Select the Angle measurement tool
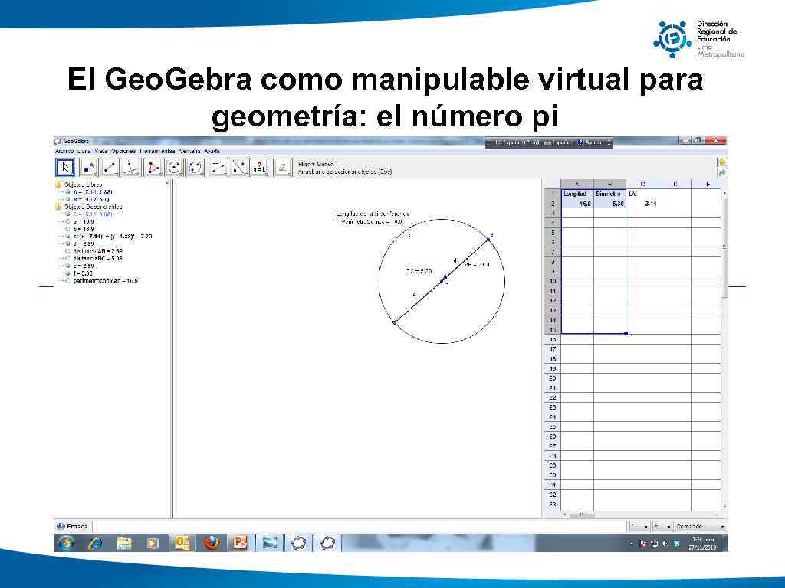Viewport: 785px width, 588px height. (x=218, y=168)
